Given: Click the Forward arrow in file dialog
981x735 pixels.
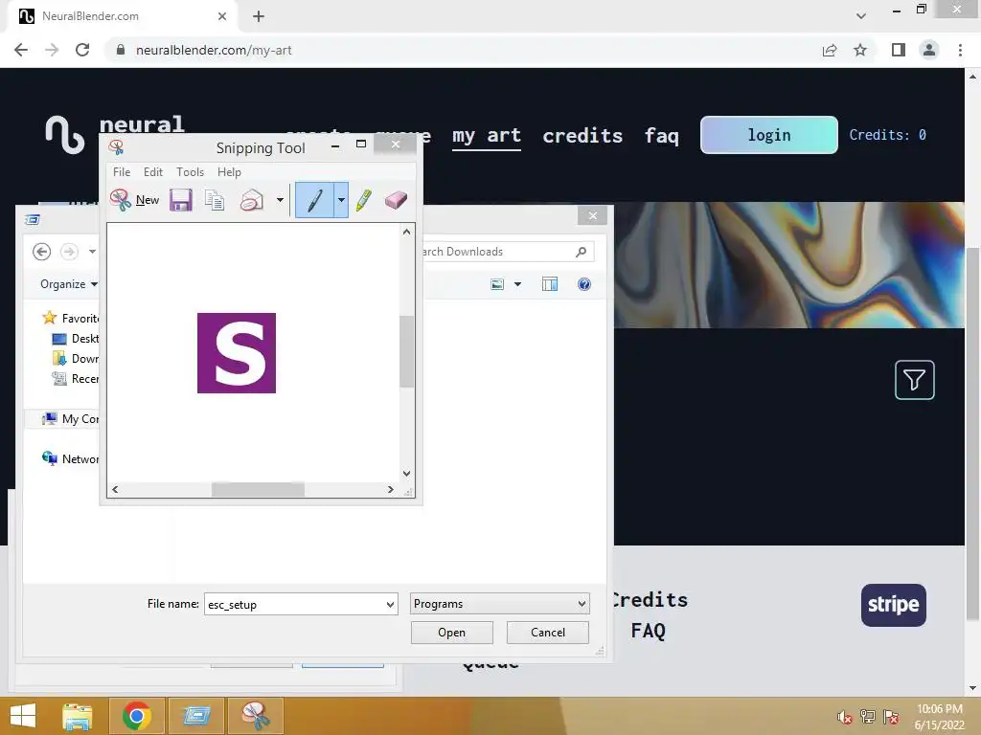Looking at the screenshot, I should [x=69, y=252].
